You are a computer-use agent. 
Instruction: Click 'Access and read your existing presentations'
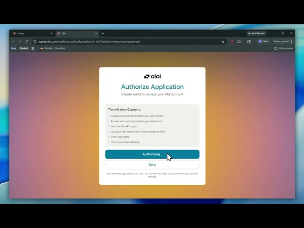(136, 121)
